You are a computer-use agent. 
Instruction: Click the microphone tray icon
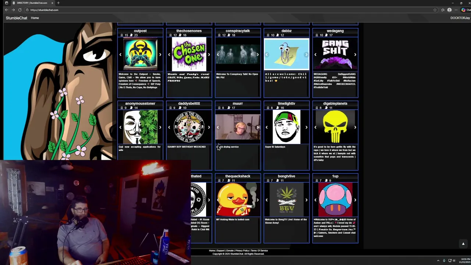click(x=444, y=261)
